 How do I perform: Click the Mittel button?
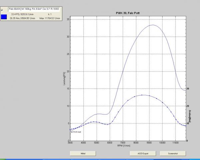point(83,153)
